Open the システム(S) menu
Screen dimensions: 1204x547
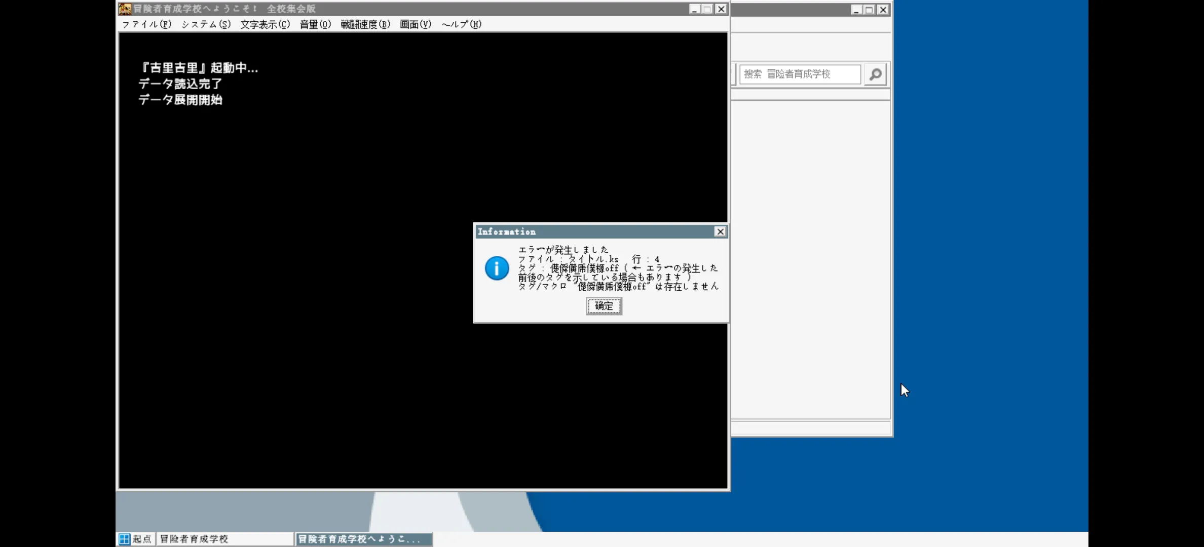[206, 24]
